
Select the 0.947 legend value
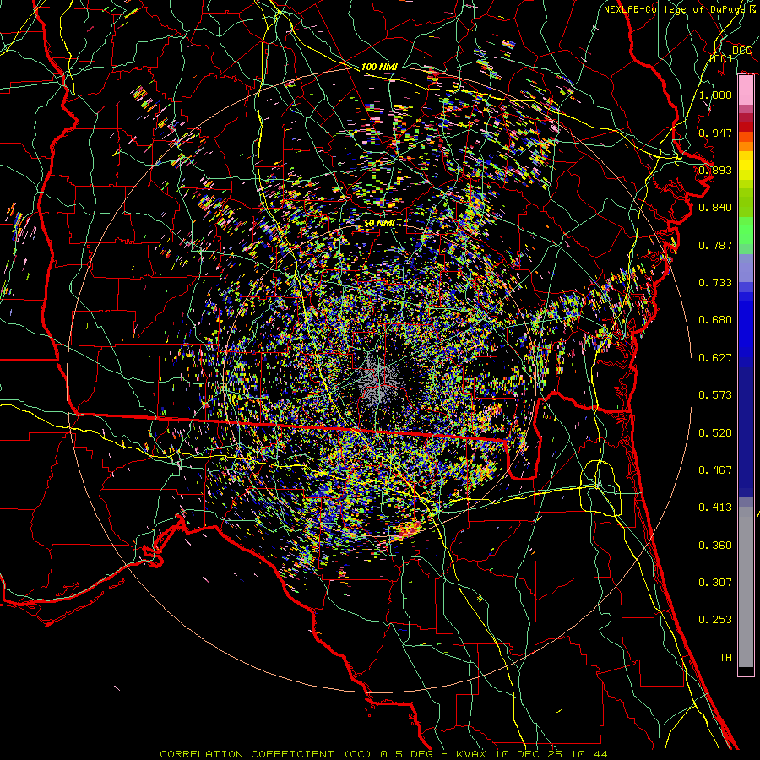(x=715, y=133)
